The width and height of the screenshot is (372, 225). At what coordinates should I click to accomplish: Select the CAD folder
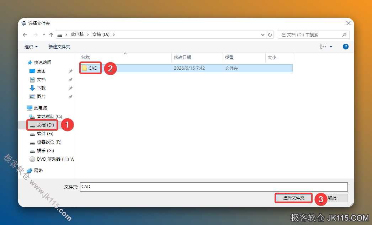(x=186, y=68)
